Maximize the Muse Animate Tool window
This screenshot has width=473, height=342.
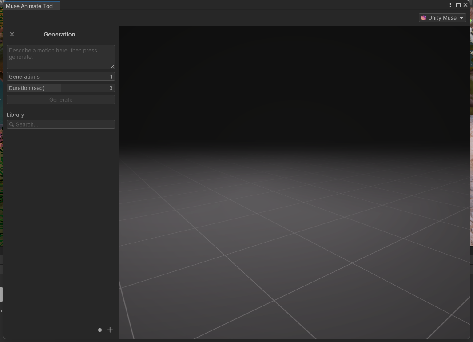point(458,5)
